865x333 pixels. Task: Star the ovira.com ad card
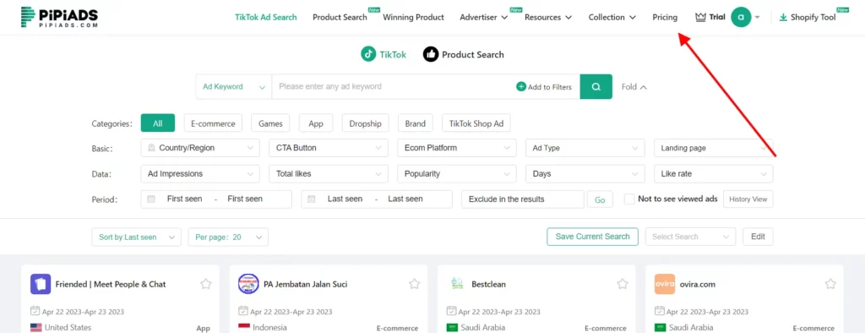pos(830,284)
